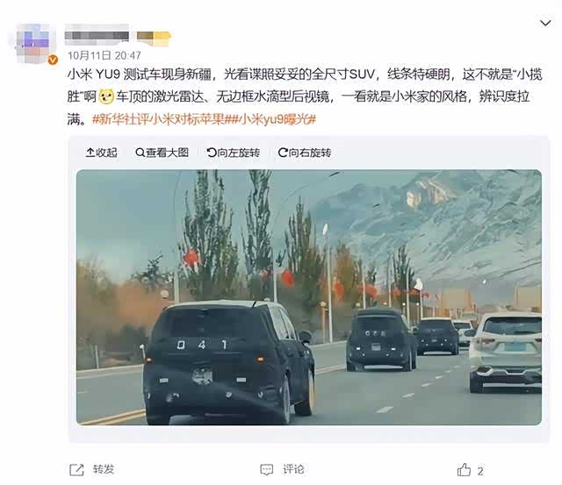Image resolution: width=562 pixels, height=485 pixels.
Task: Expand the post options chevron
Action: [545, 24]
